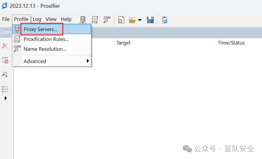The width and height of the screenshot is (262, 159).
Task: Select Proxification Rules... menu entry
Action: [x=52, y=39]
